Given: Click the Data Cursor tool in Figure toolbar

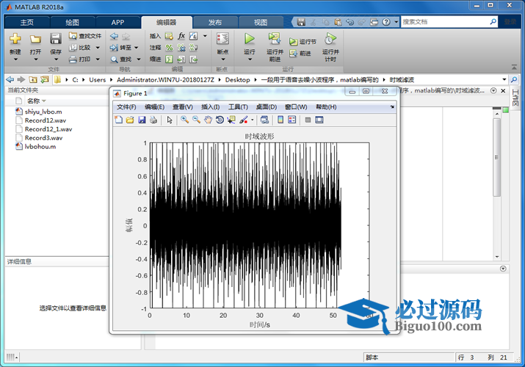Looking at the screenshot, I should [x=231, y=120].
